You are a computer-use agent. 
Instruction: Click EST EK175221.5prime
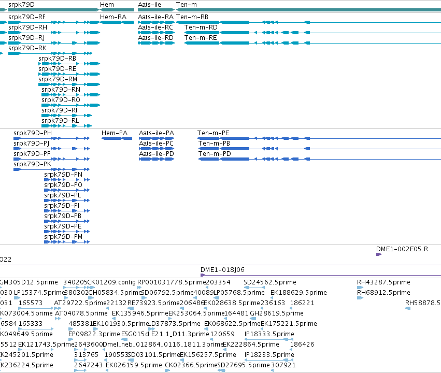(289, 324)
